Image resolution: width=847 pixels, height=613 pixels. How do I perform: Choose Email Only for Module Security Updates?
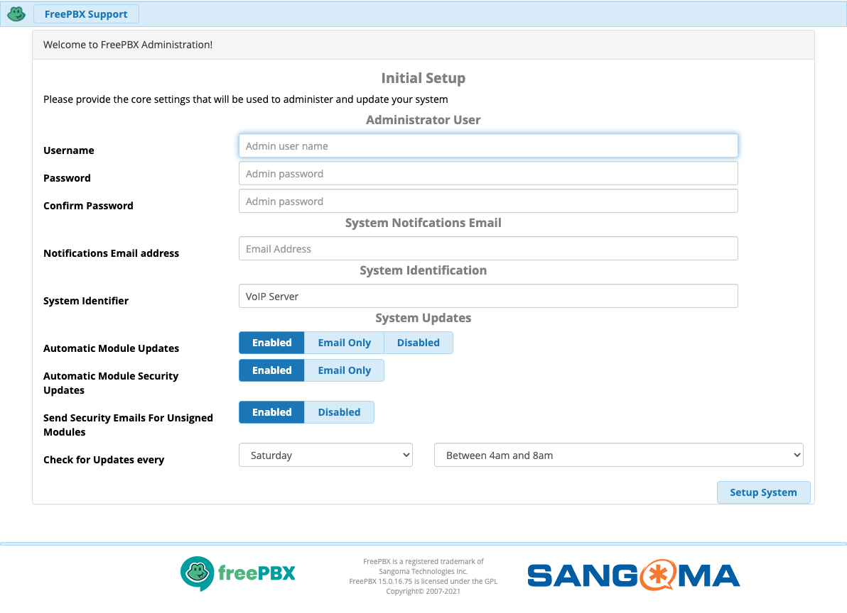[344, 370]
